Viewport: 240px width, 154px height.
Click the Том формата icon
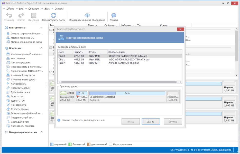pyautogui.click(x=8, y=105)
